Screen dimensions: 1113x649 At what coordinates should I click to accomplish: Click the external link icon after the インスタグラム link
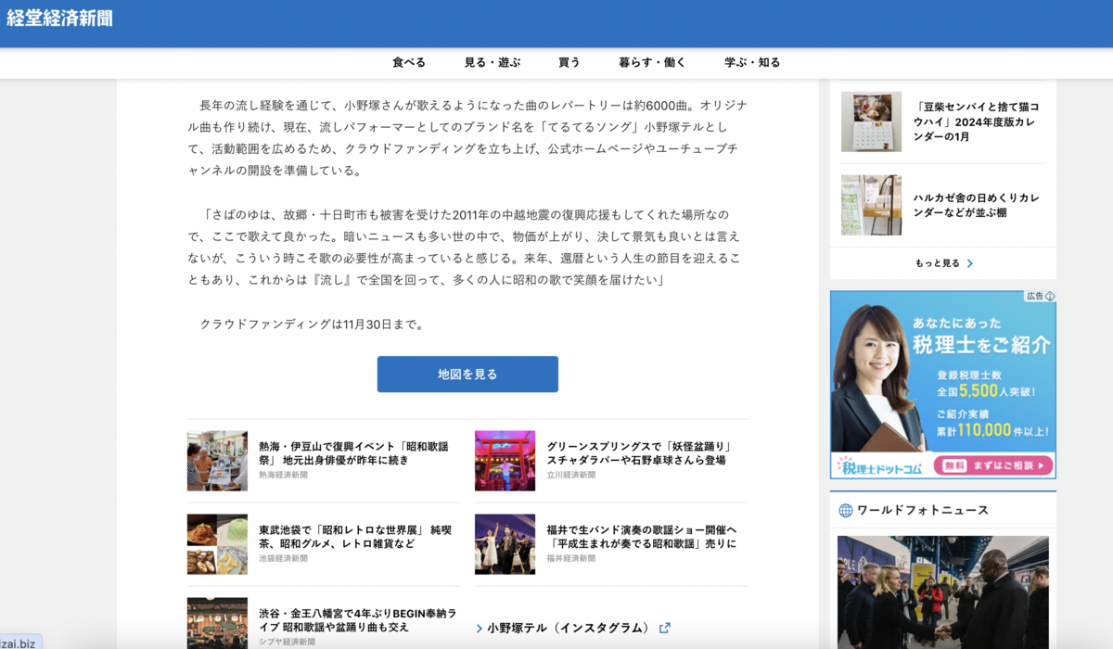click(666, 628)
